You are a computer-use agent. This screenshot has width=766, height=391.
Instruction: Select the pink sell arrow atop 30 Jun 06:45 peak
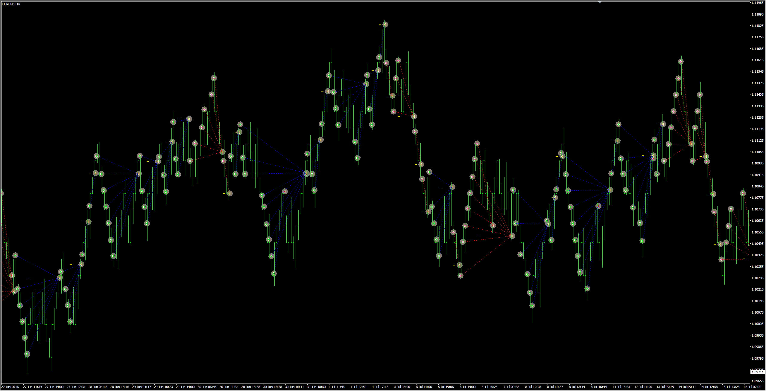pos(214,78)
